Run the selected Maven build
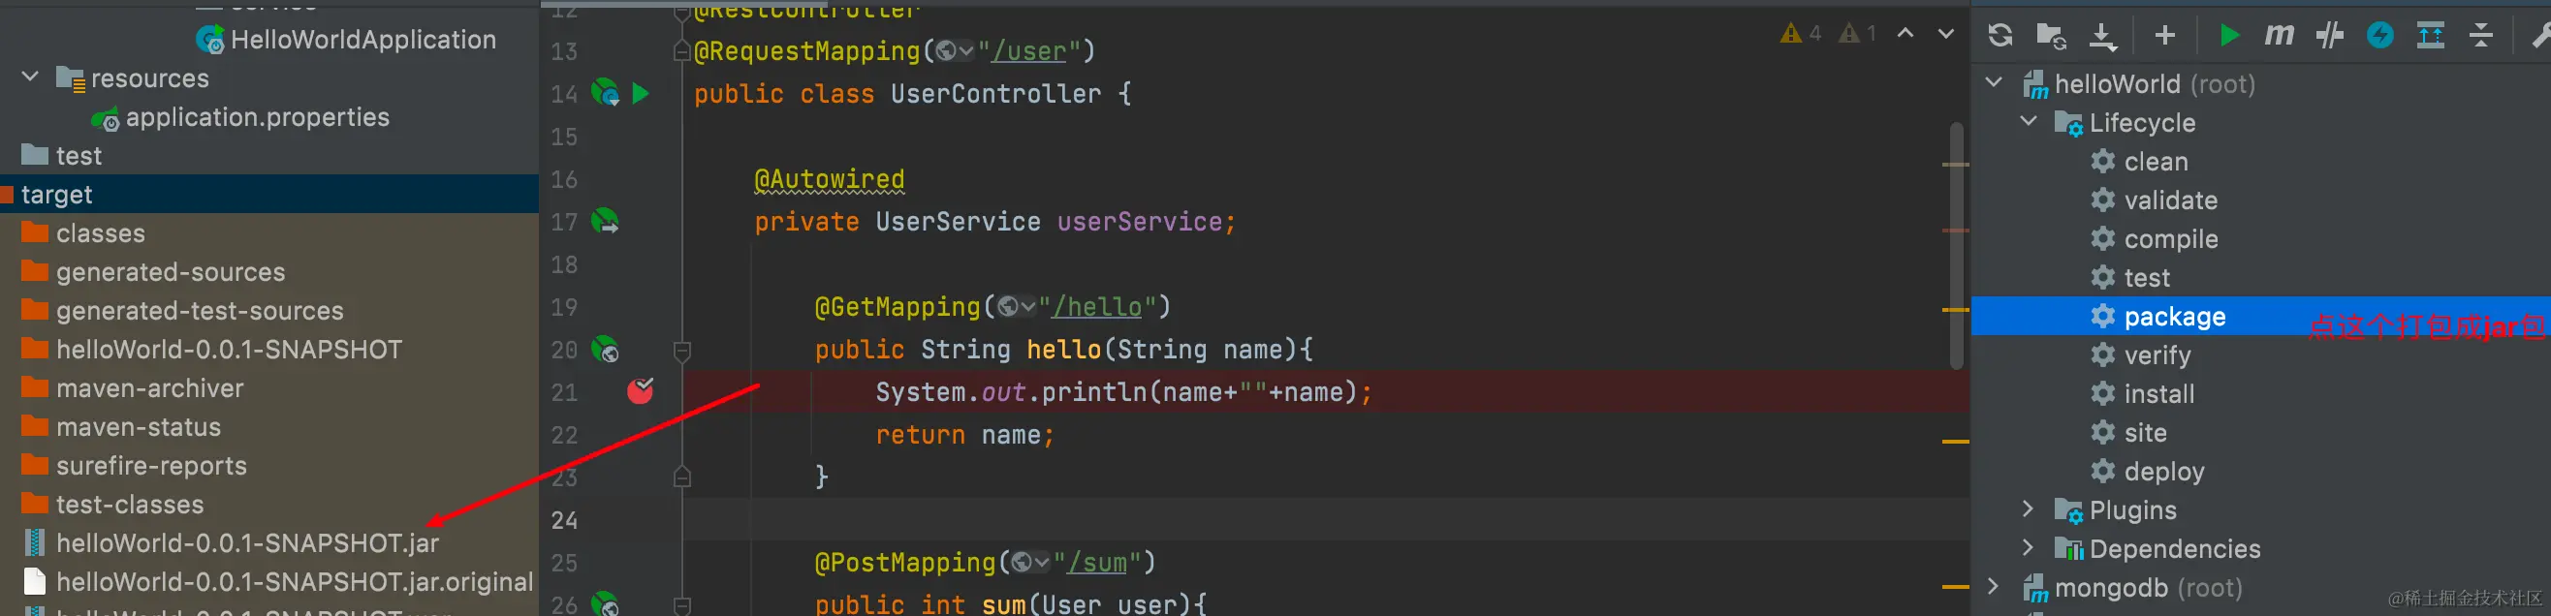The height and width of the screenshot is (616, 2551). [2228, 36]
